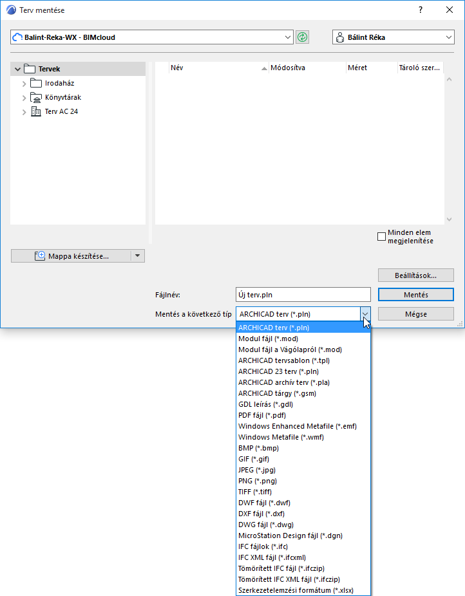Select Windows Metafile (*.wmf)
The image size is (465, 596).
tap(303, 437)
